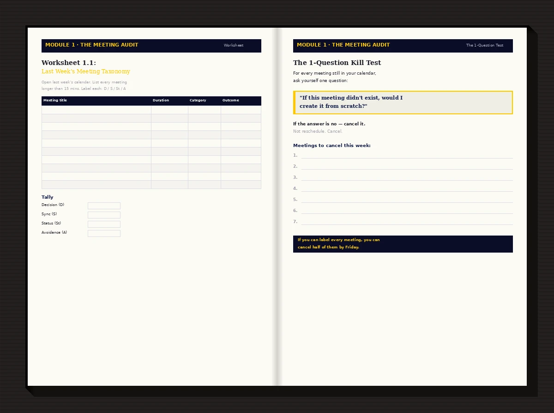Image resolution: width=554 pixels, height=413 pixels.
Task: Click line 4 under Meetings to cancel
Action: tap(407, 189)
